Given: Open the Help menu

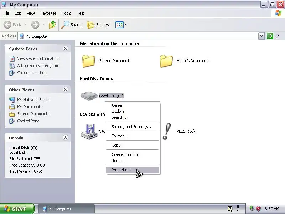Looking at the screenshot, I should (x=81, y=13).
